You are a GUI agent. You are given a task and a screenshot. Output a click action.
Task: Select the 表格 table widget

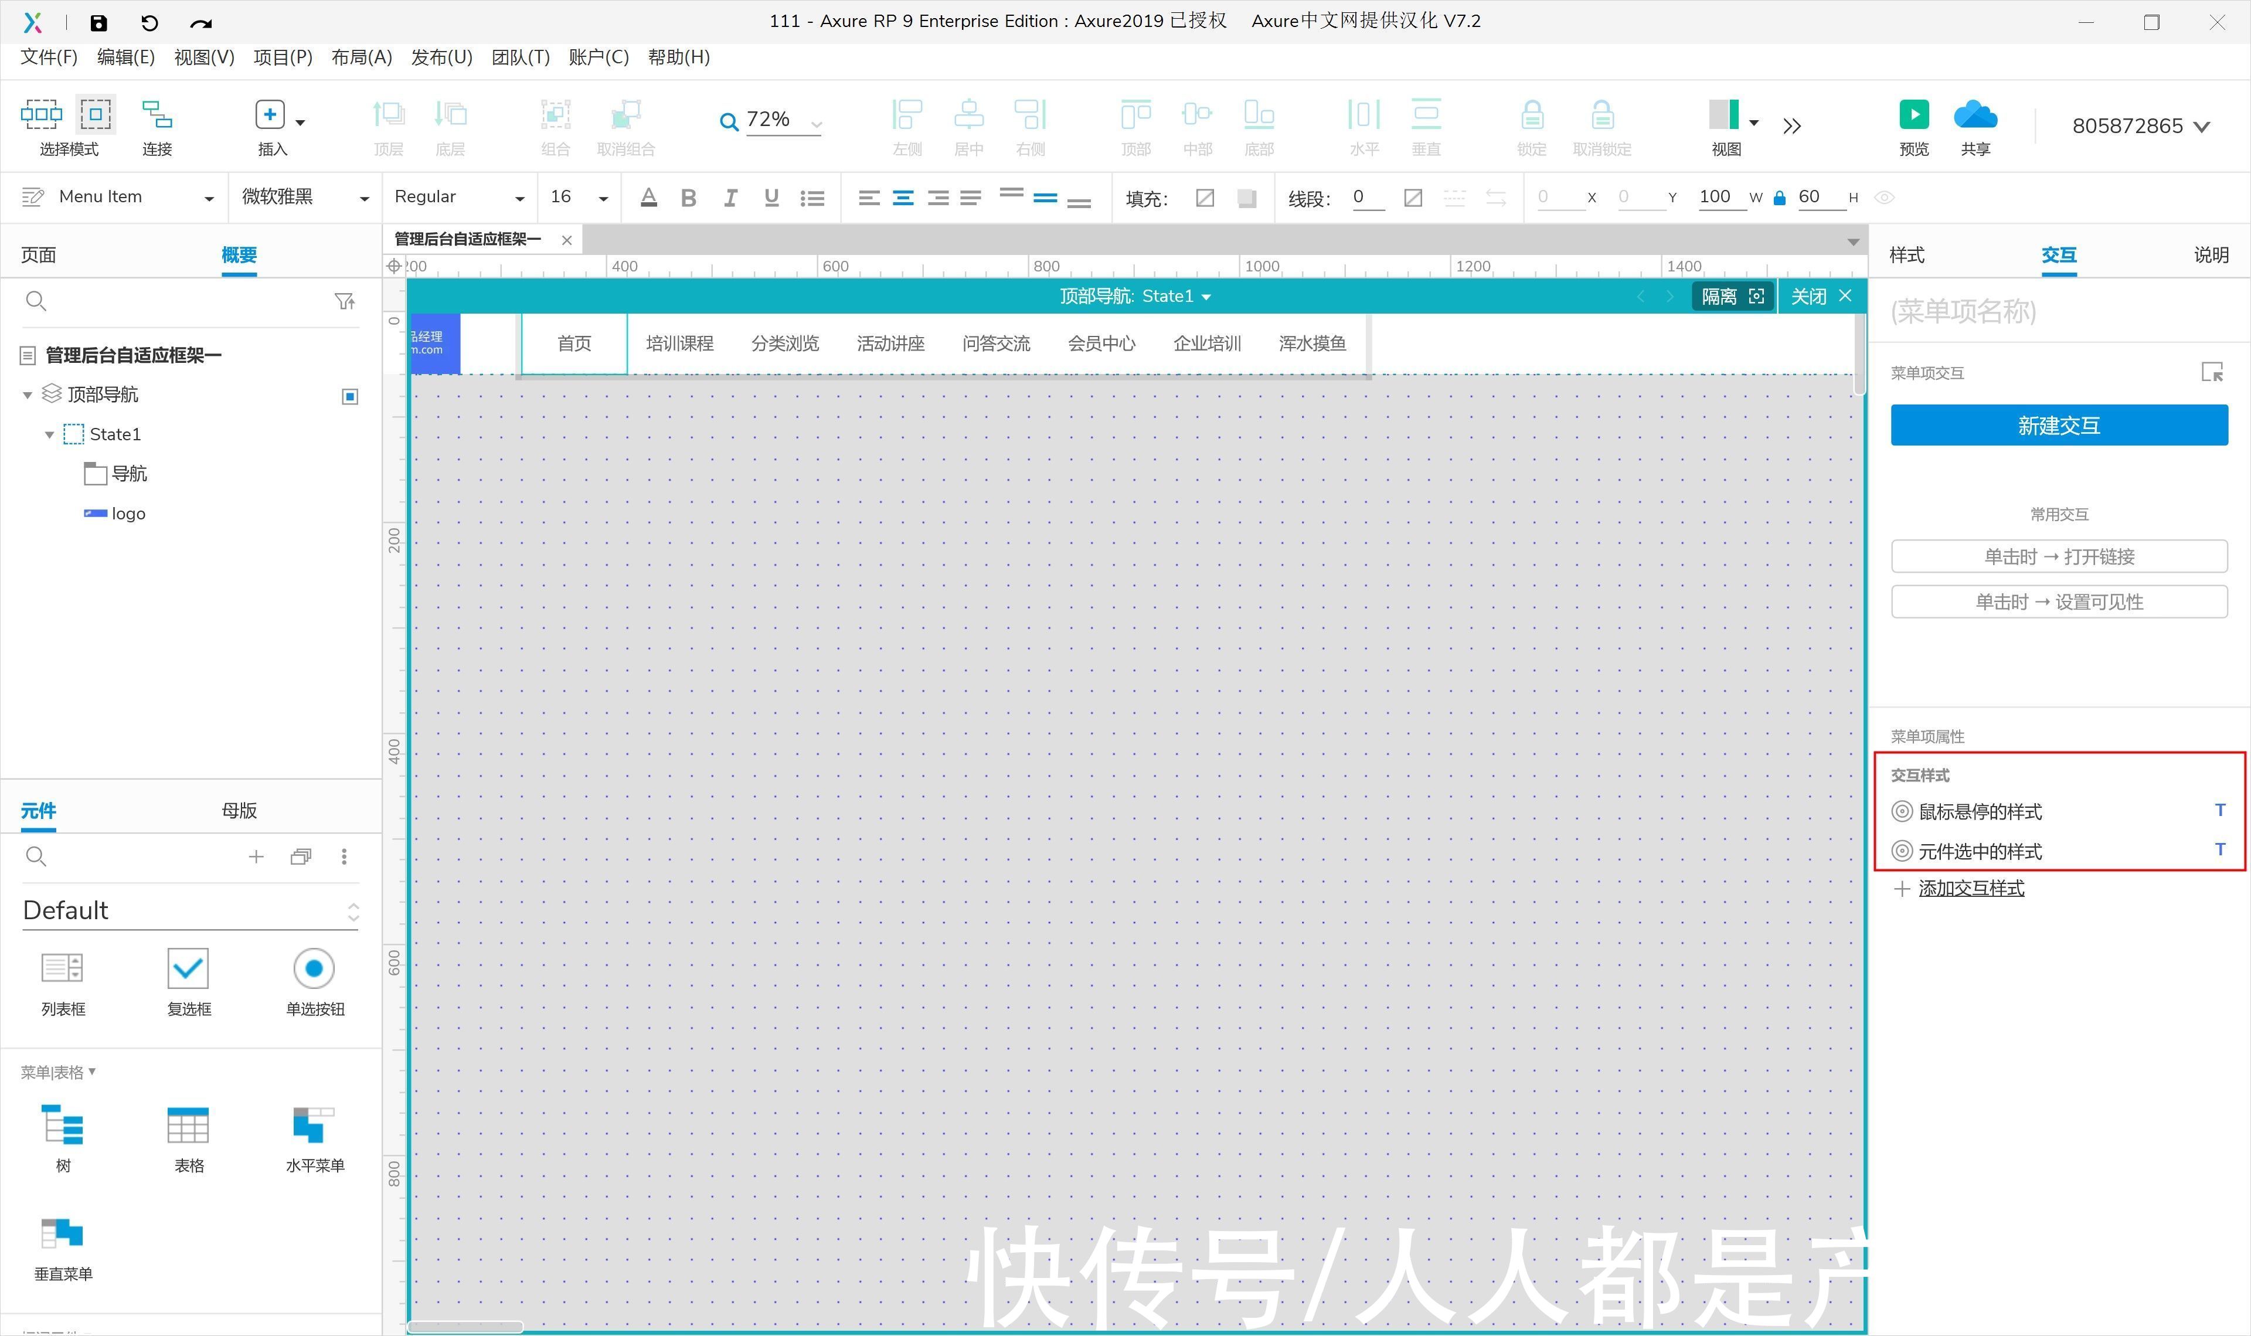(x=188, y=1126)
